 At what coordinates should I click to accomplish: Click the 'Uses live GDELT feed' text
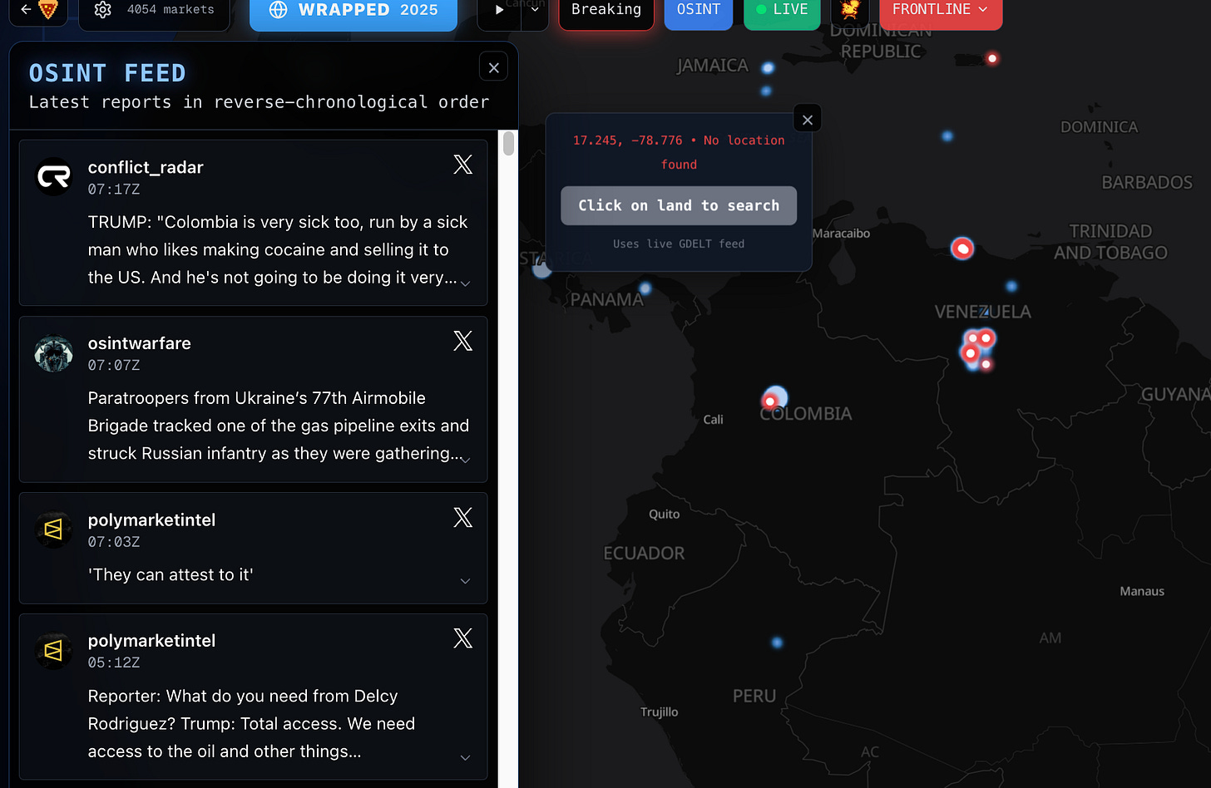pos(679,244)
